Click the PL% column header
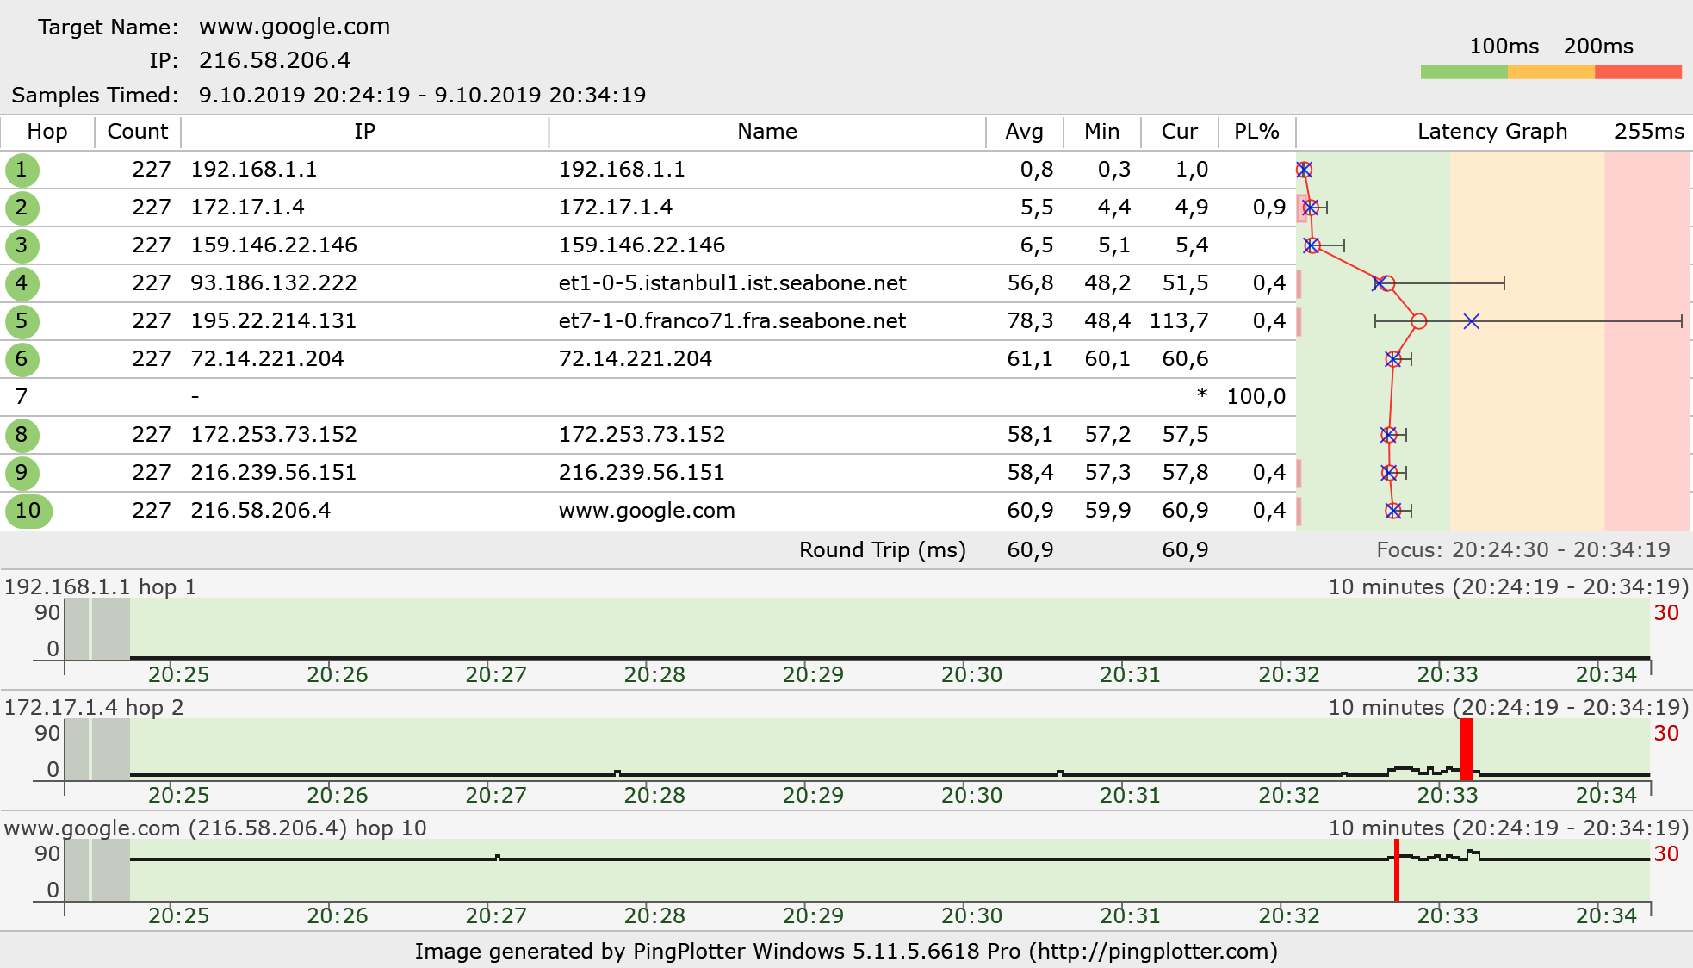 click(1256, 132)
